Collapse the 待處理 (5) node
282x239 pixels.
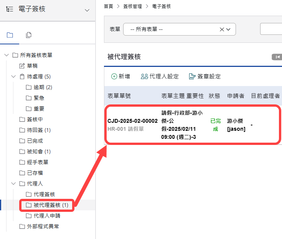(13, 76)
